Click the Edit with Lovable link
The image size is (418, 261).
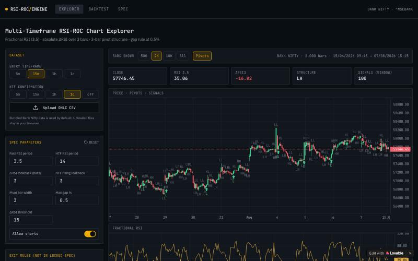pos(386,253)
